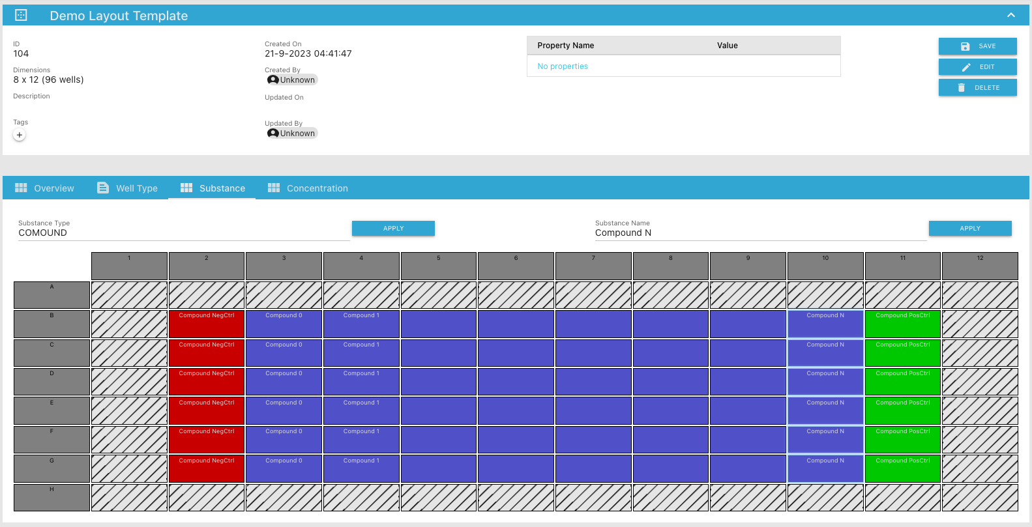1032x527 pixels.
Task: Select red Compound NegCtrl well in row B
Action: [x=207, y=324]
